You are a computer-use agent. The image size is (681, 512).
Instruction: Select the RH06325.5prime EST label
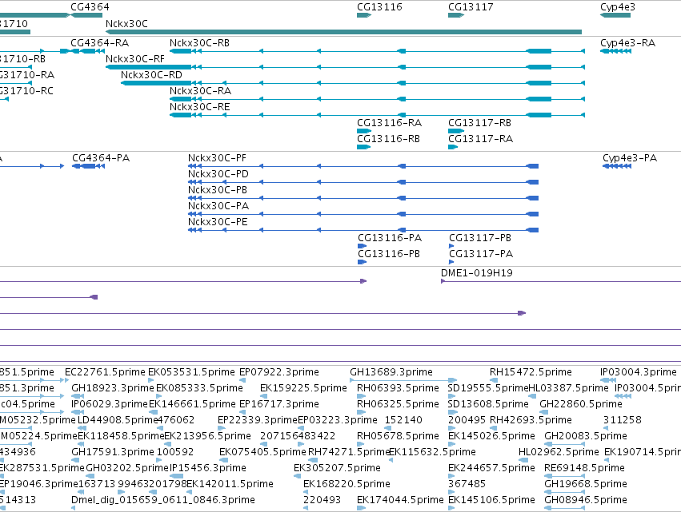pyautogui.click(x=398, y=404)
